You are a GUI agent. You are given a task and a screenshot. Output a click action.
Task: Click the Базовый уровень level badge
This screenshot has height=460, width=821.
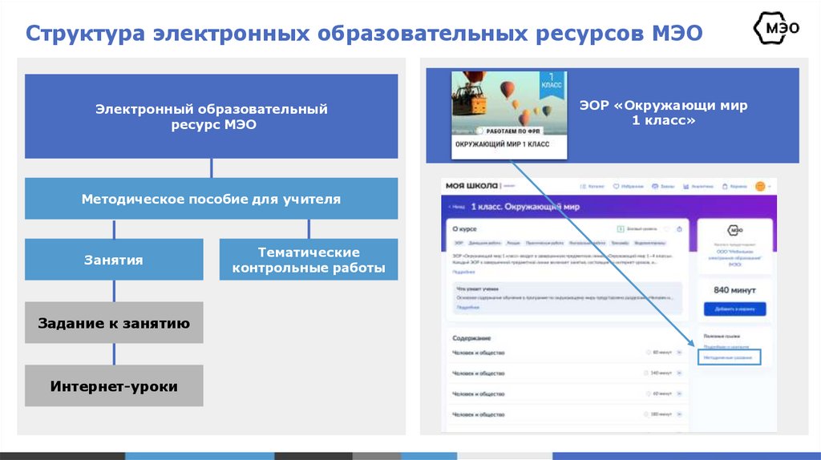point(636,229)
